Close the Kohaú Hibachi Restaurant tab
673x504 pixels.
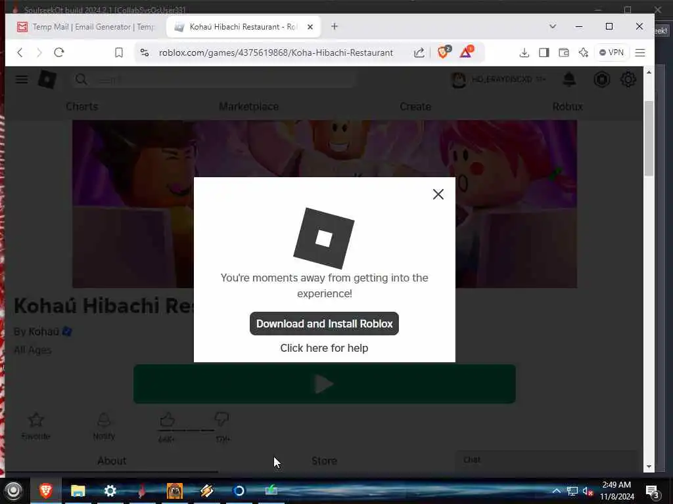click(x=310, y=26)
